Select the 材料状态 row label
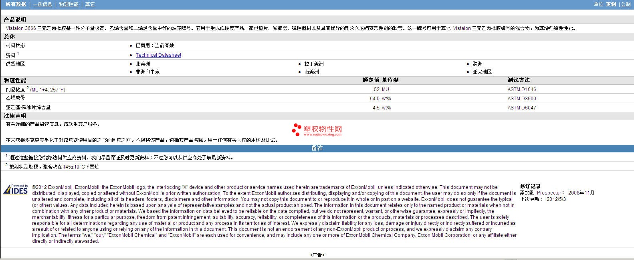 click(15, 46)
